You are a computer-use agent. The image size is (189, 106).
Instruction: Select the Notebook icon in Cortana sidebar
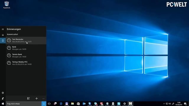(x=3, y=41)
